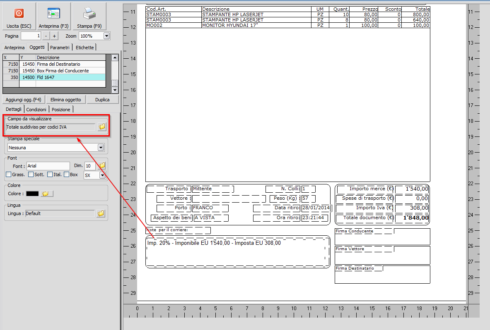The width and height of the screenshot is (490, 330).
Task: Toggle Grass. bold checkbox
Action: pyautogui.click(x=8, y=175)
